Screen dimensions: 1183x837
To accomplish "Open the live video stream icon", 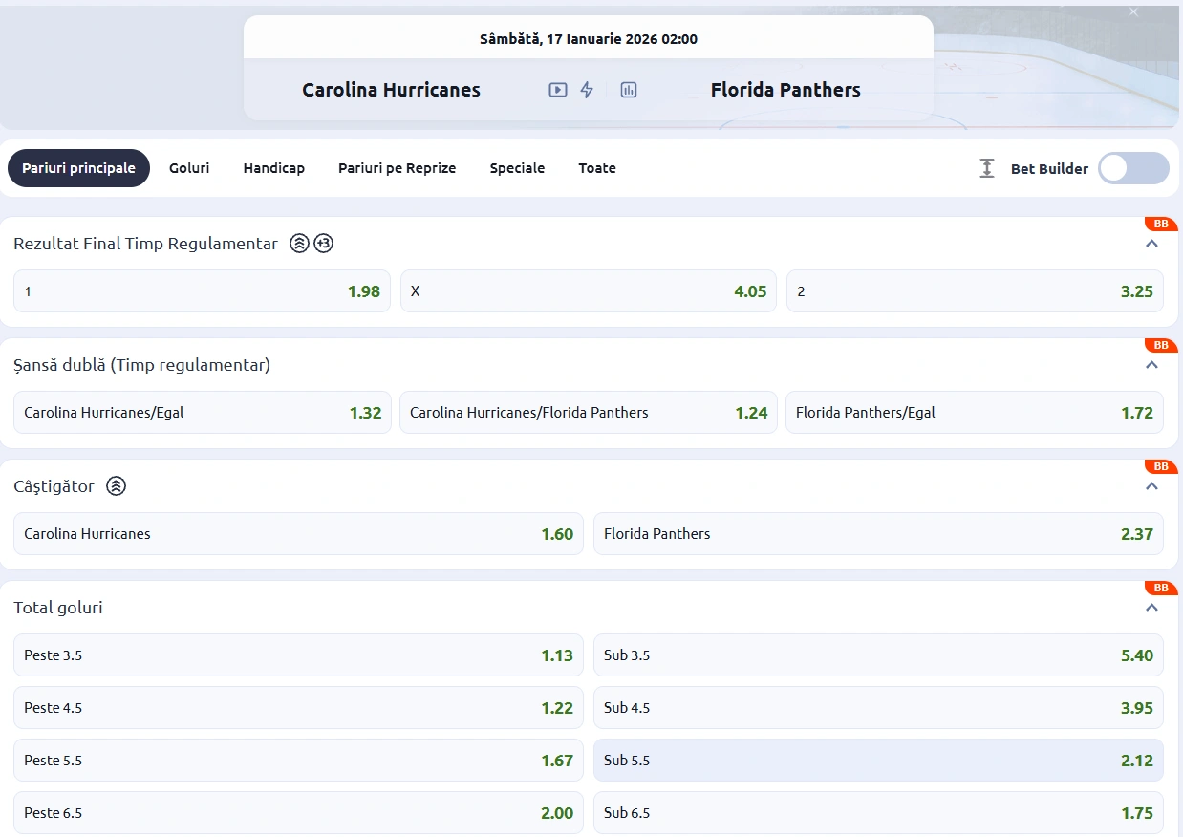I will tap(558, 90).
